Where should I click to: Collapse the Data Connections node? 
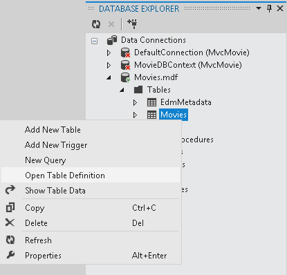[x=94, y=41]
